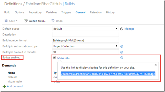
Task: Select the General tab
Action: click(x=80, y=12)
